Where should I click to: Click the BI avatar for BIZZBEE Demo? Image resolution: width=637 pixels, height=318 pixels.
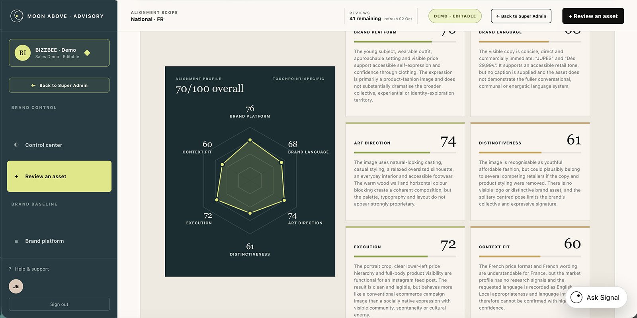coord(23,53)
